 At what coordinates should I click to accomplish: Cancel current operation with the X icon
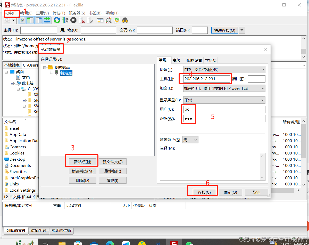pos(73,20)
